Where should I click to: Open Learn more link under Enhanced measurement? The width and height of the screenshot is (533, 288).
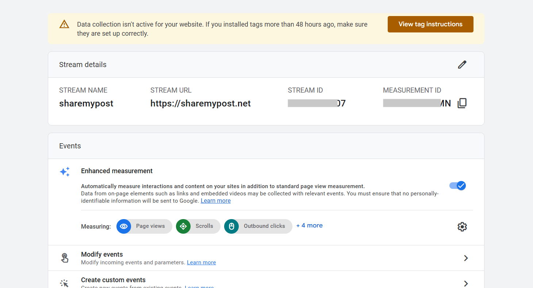click(x=216, y=201)
